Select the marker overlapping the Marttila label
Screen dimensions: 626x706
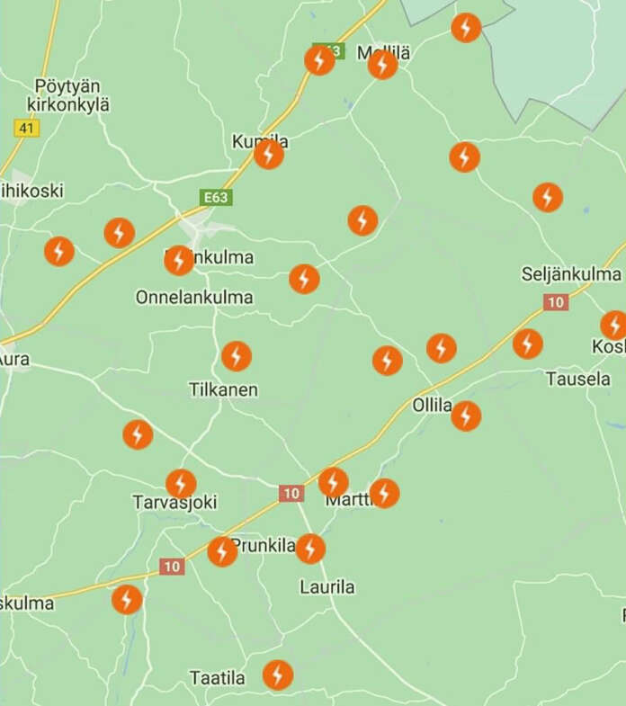(384, 494)
